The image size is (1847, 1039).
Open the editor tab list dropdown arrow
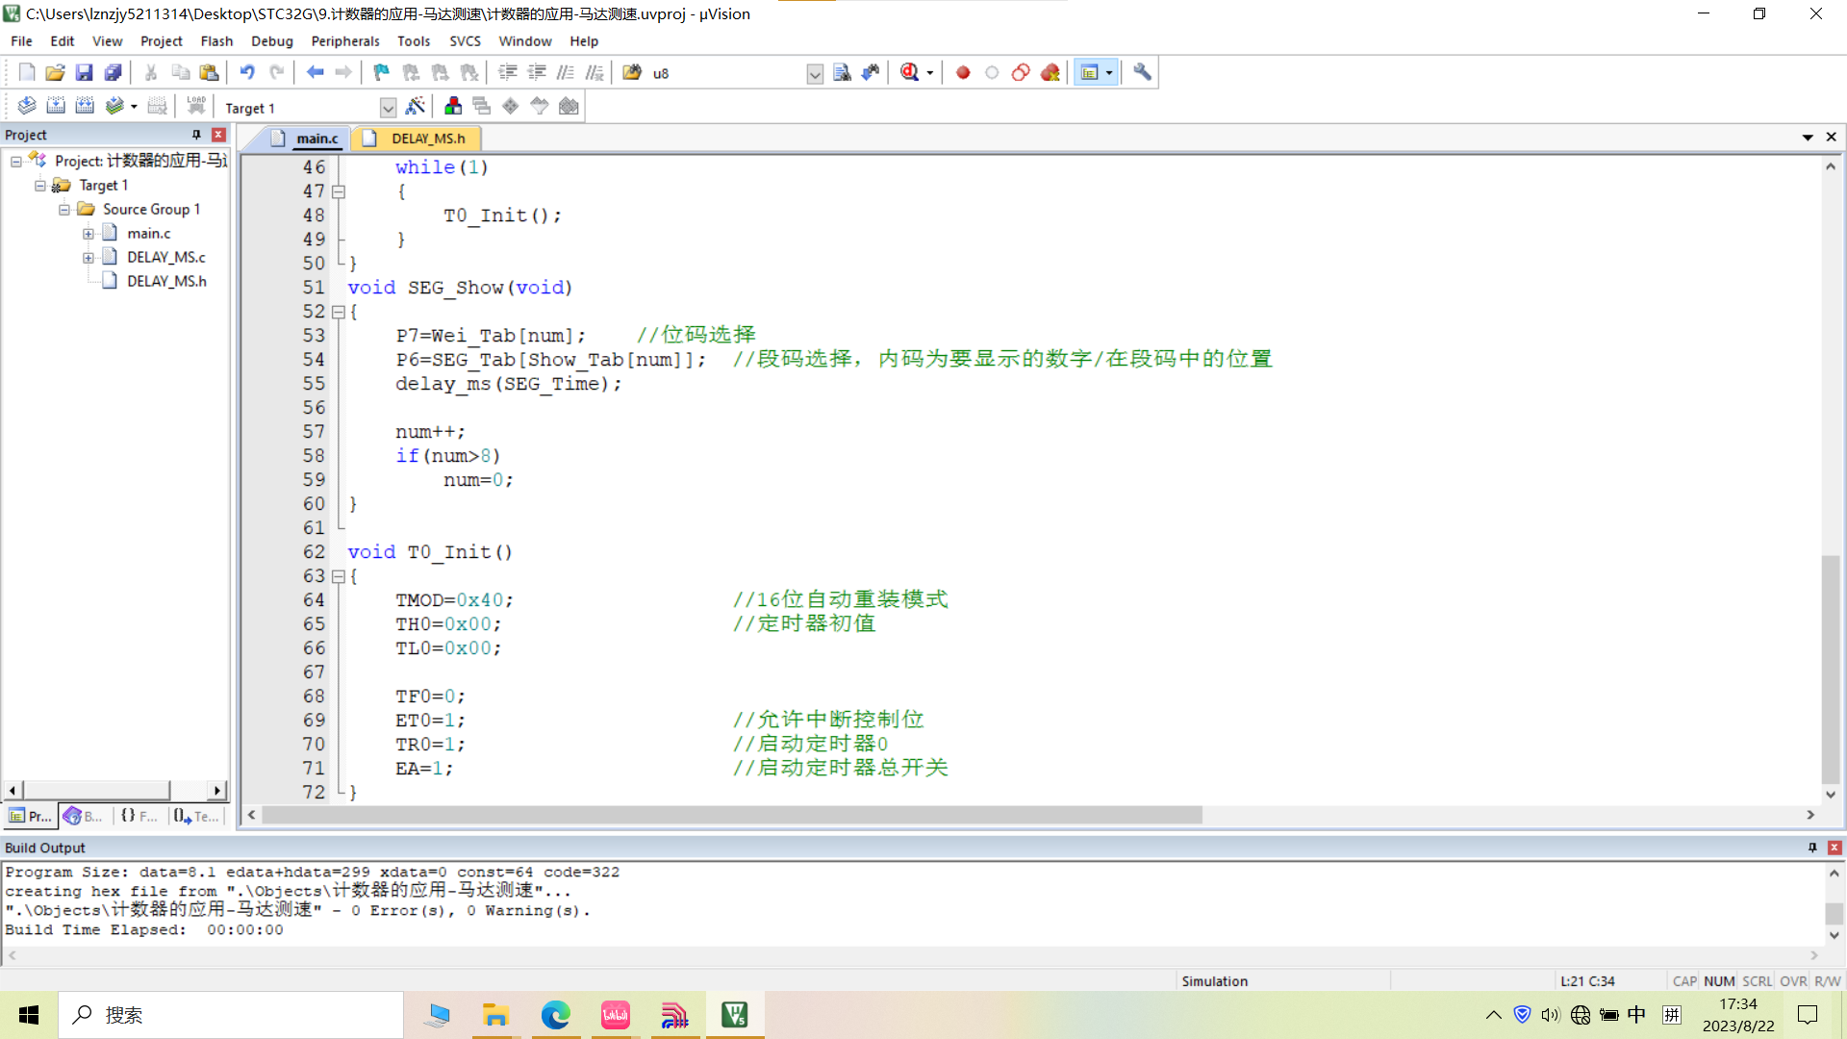1808,138
